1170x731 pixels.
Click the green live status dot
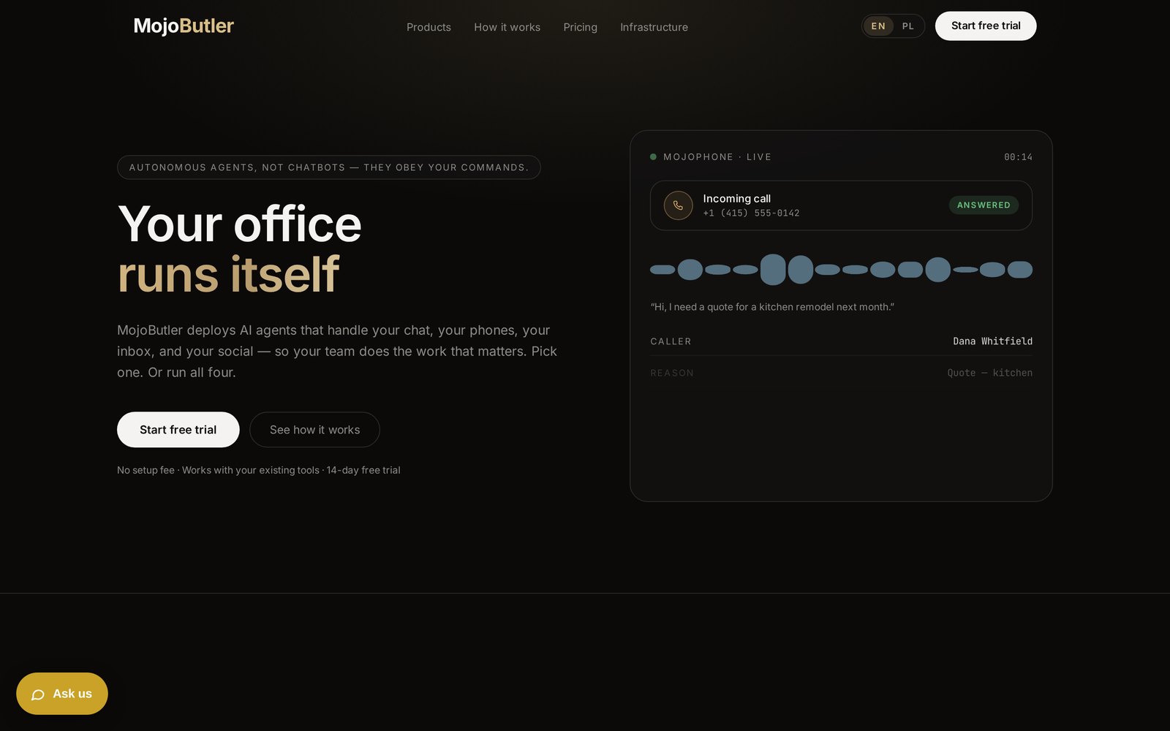[x=653, y=157]
